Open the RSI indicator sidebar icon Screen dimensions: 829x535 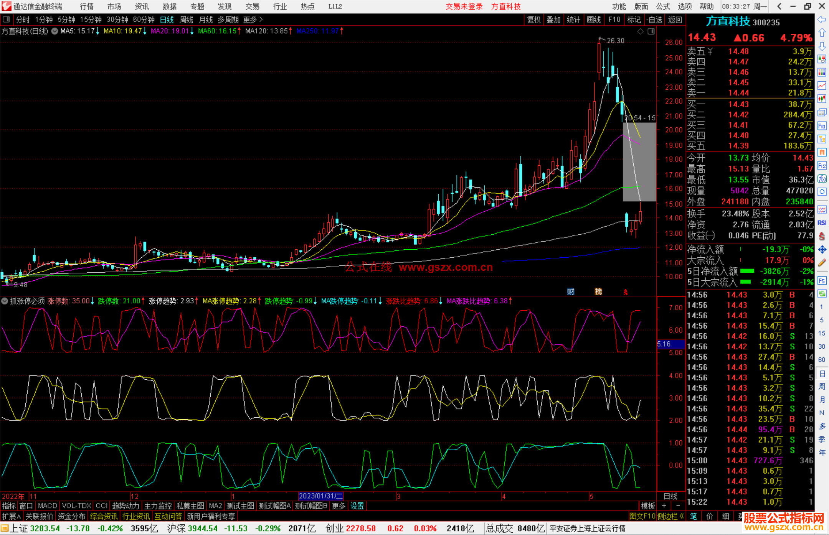pyautogui.click(x=822, y=223)
